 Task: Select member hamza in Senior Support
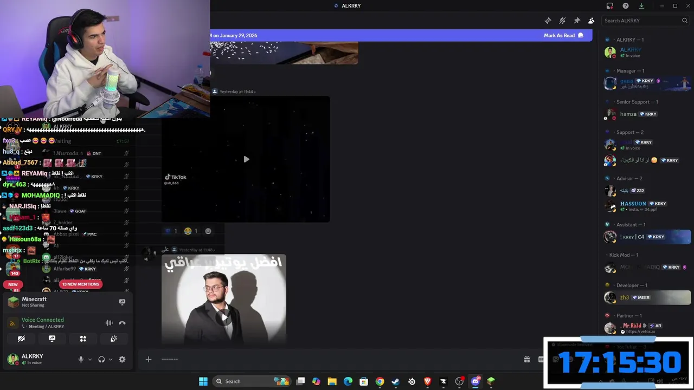pyautogui.click(x=647, y=114)
